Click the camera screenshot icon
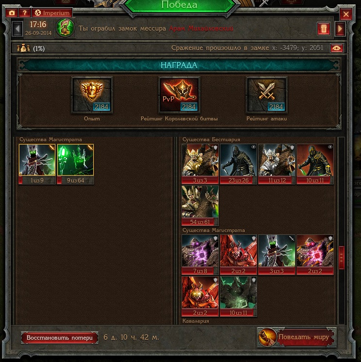Image resolution: width=361 pixels, height=362 pixels. (12, 13)
